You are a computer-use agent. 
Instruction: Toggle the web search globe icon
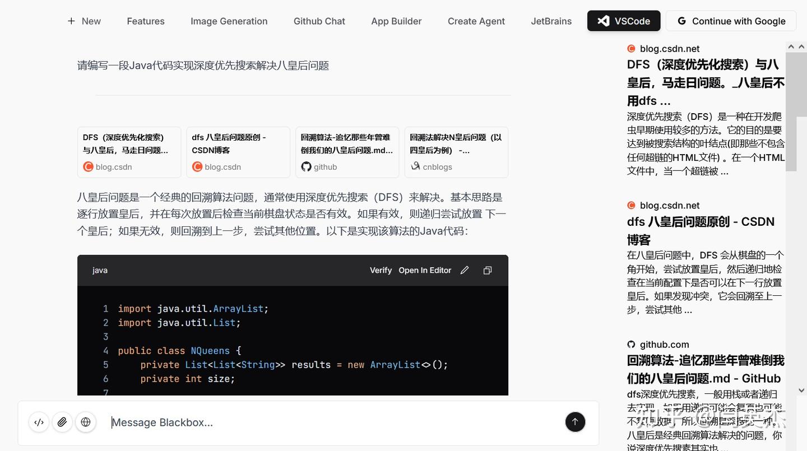coord(86,422)
